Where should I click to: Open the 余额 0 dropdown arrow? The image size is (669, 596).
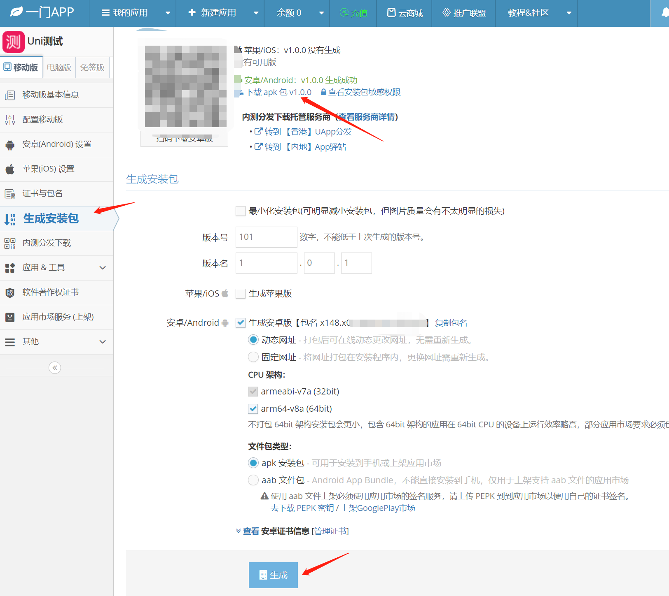point(321,13)
